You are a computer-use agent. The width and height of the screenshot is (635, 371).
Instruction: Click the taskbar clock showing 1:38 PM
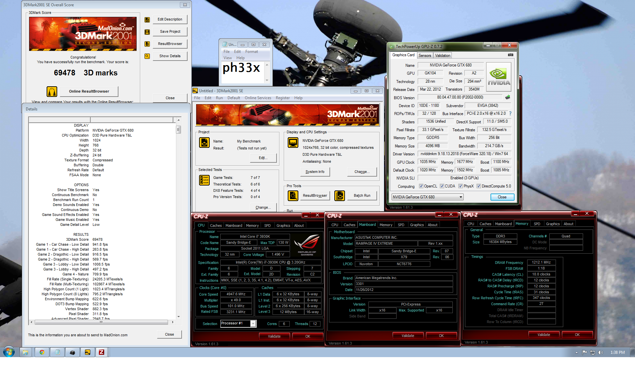617,352
